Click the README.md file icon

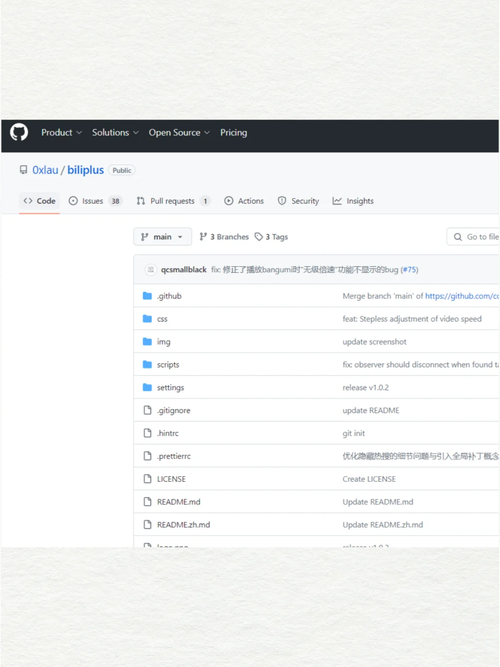point(147,502)
